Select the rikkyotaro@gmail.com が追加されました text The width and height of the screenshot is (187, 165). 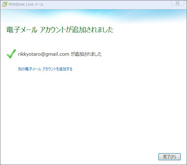click(60, 54)
